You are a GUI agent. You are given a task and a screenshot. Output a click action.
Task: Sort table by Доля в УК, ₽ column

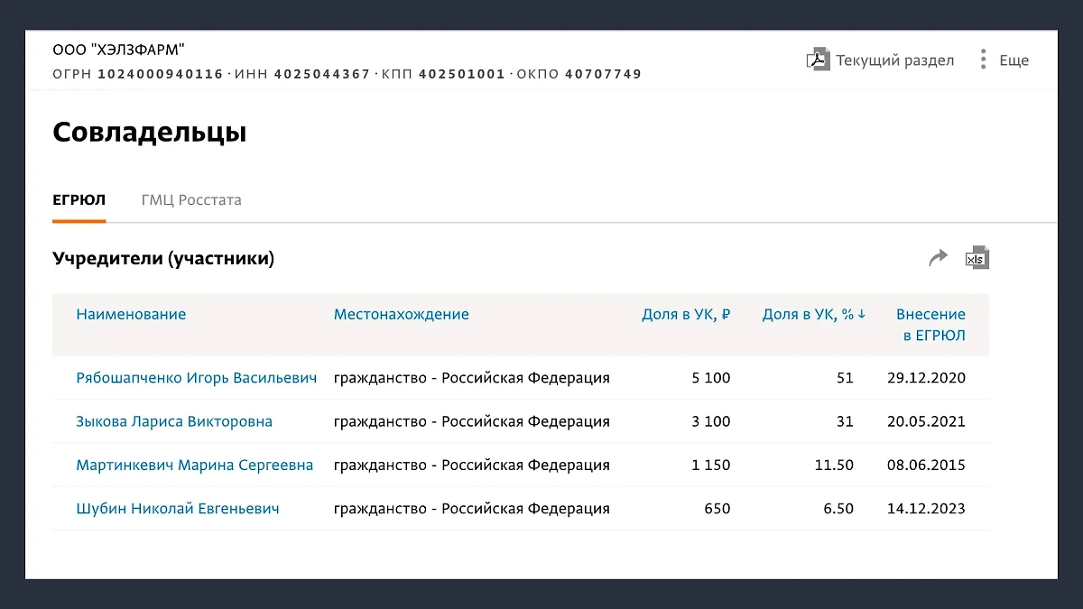[x=687, y=314]
